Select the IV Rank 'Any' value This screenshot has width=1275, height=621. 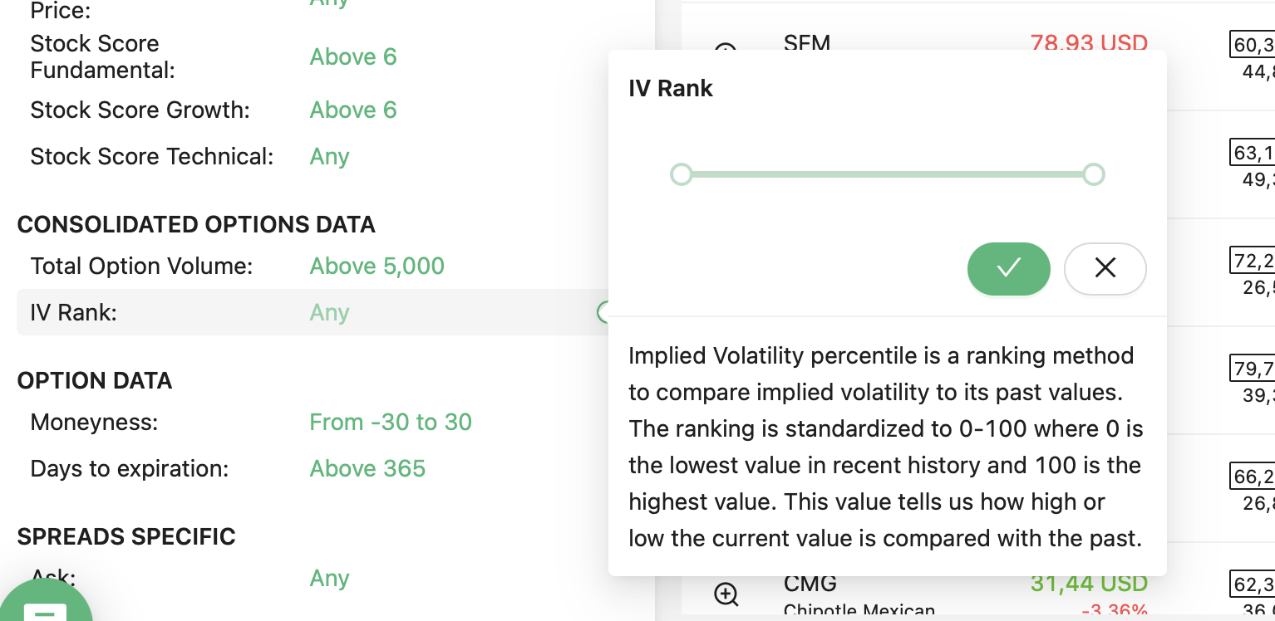[x=329, y=312]
